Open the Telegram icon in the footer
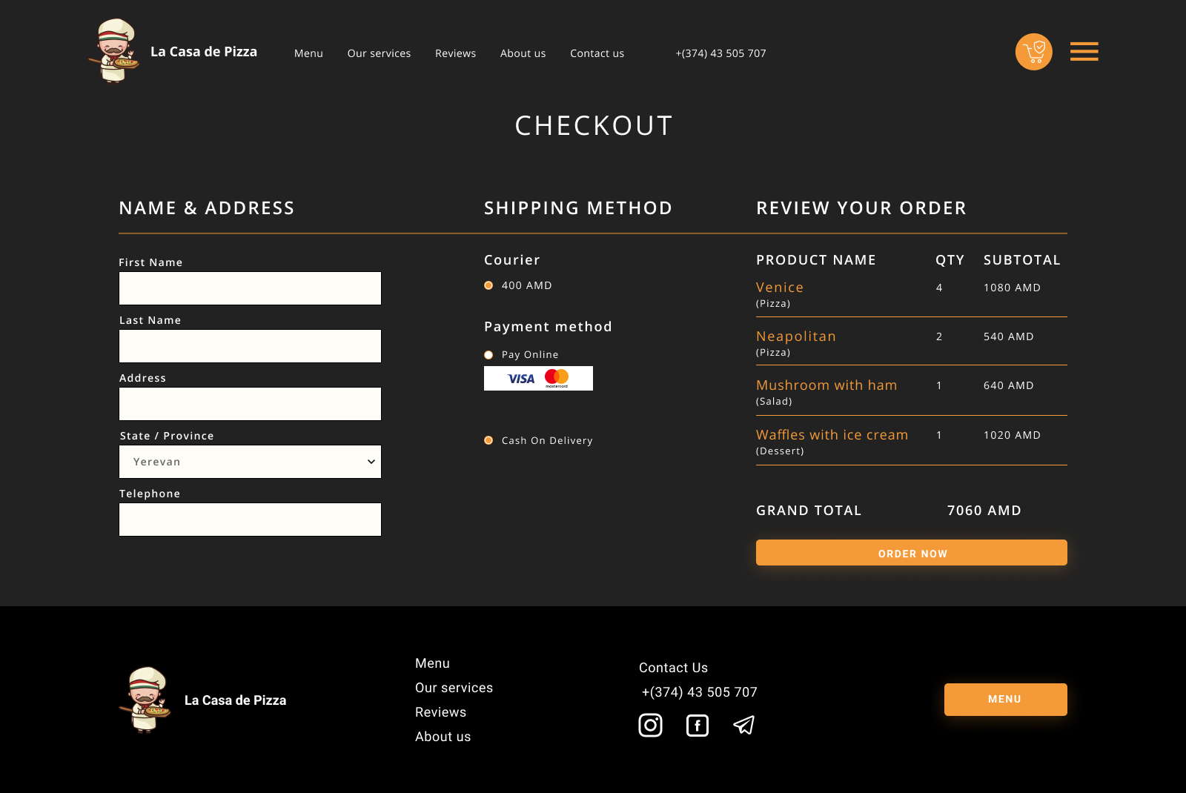 (743, 725)
